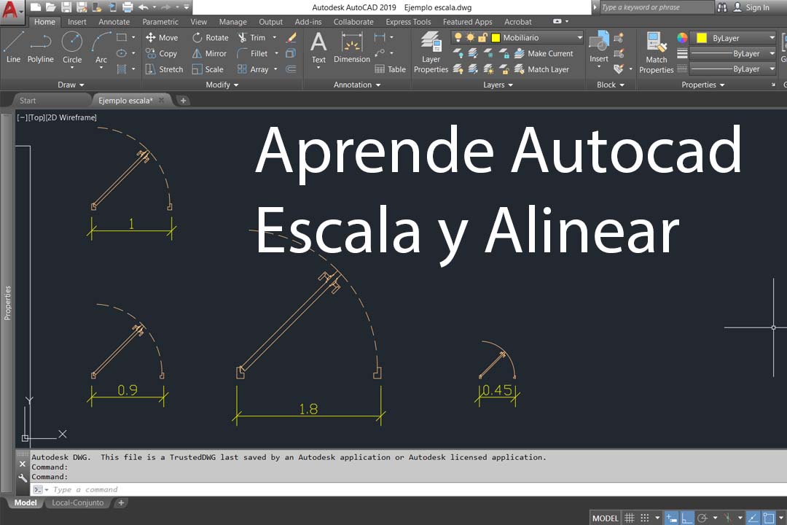The width and height of the screenshot is (787, 525).
Task: Expand the Annotation panel
Action: tap(357, 85)
